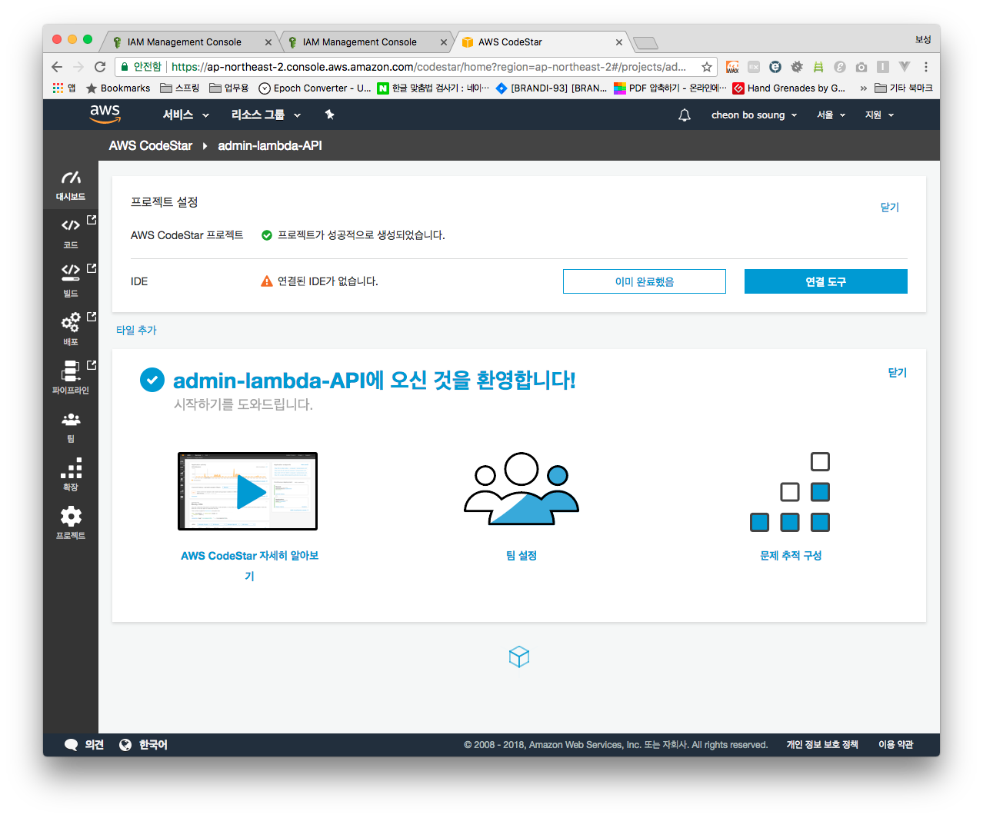Switch to the first IAM Management Console tab
Screen dimensions: 983x818
pos(185,42)
